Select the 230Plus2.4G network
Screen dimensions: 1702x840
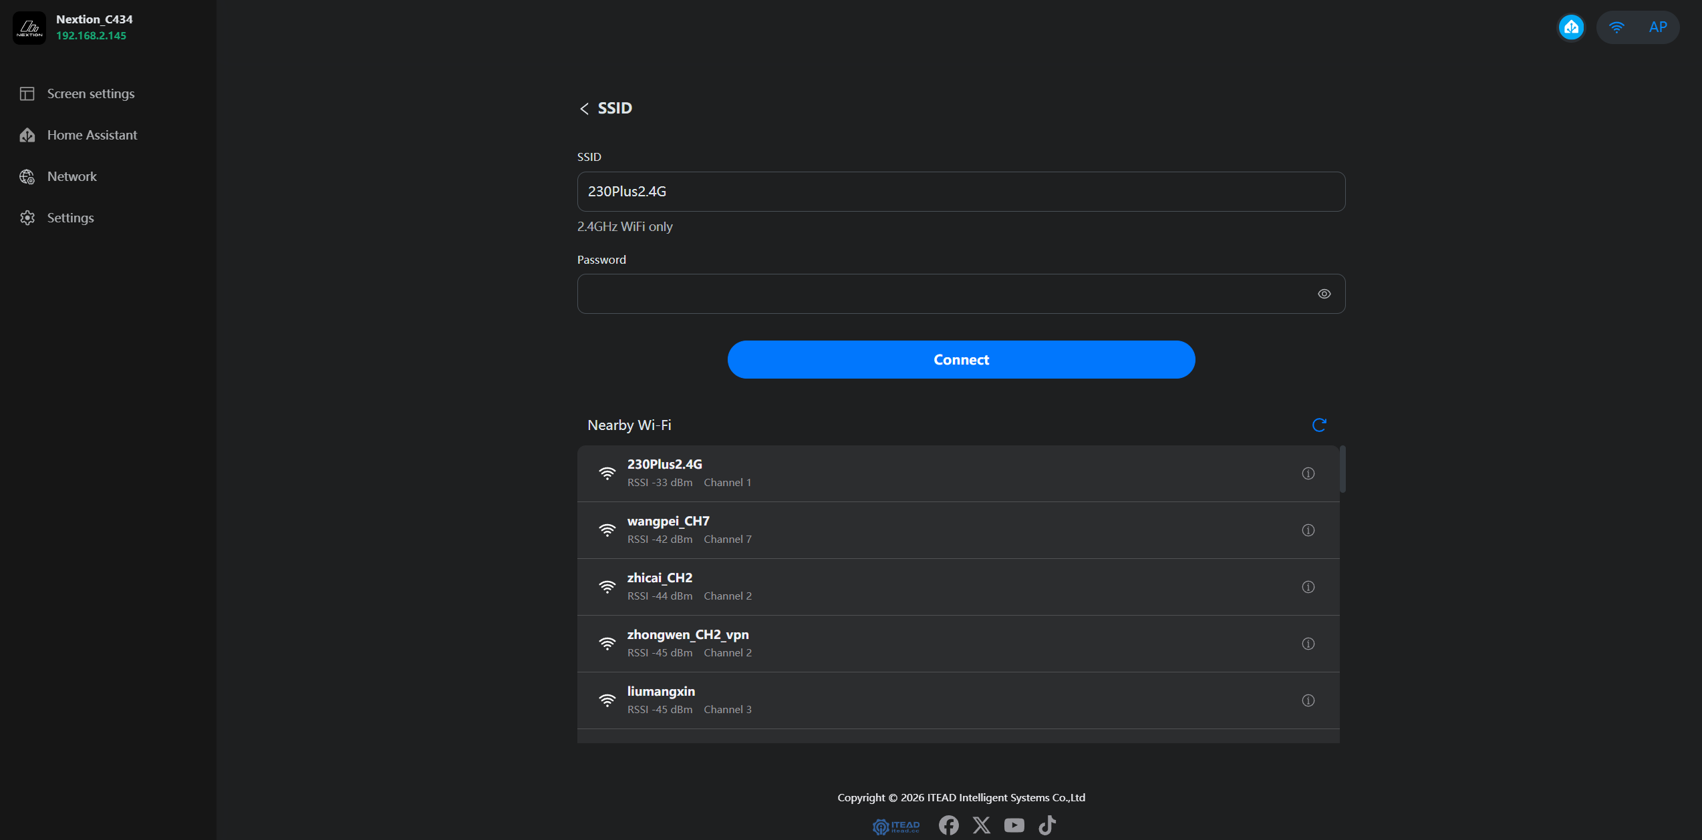pyautogui.click(x=958, y=473)
